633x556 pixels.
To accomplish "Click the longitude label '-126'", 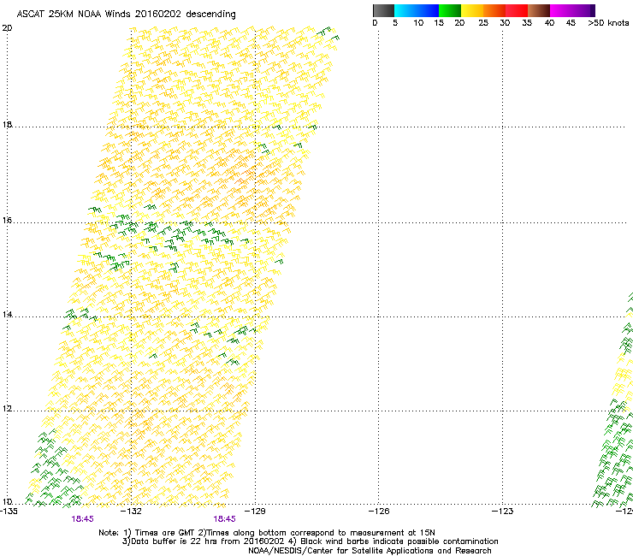I will [x=379, y=512].
